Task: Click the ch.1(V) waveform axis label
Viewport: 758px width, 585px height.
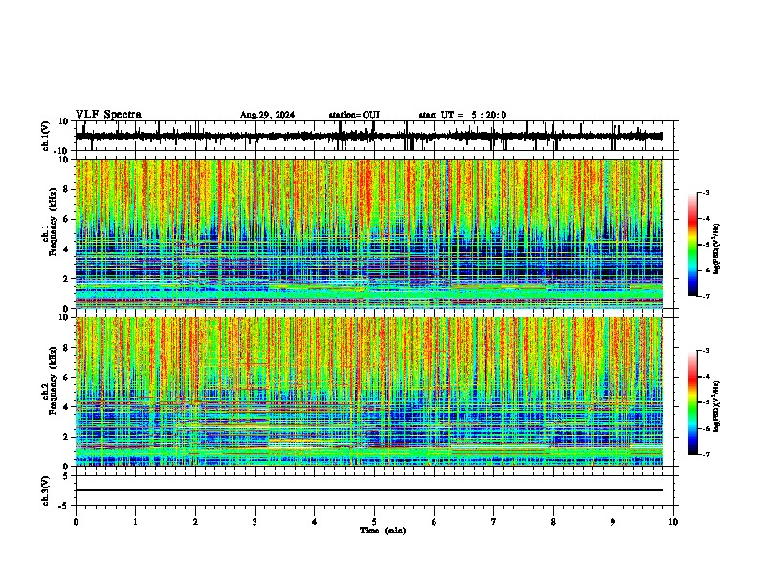Action: (x=46, y=136)
